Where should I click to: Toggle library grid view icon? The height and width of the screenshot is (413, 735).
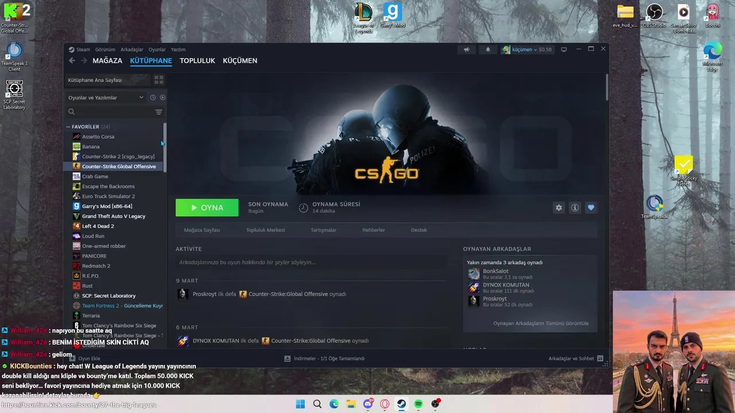tap(159, 80)
